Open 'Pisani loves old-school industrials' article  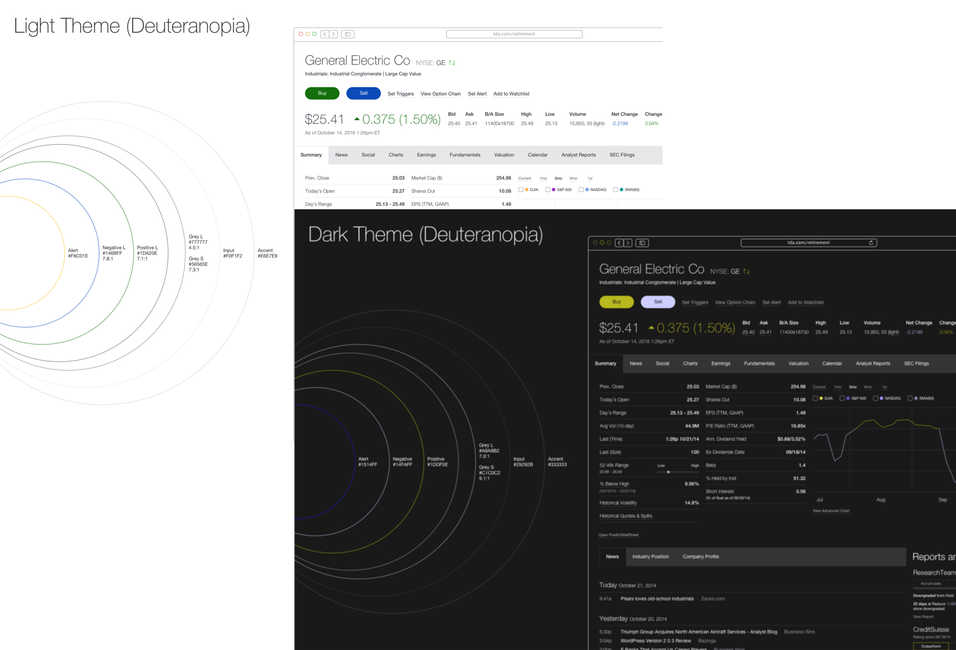tap(657, 599)
